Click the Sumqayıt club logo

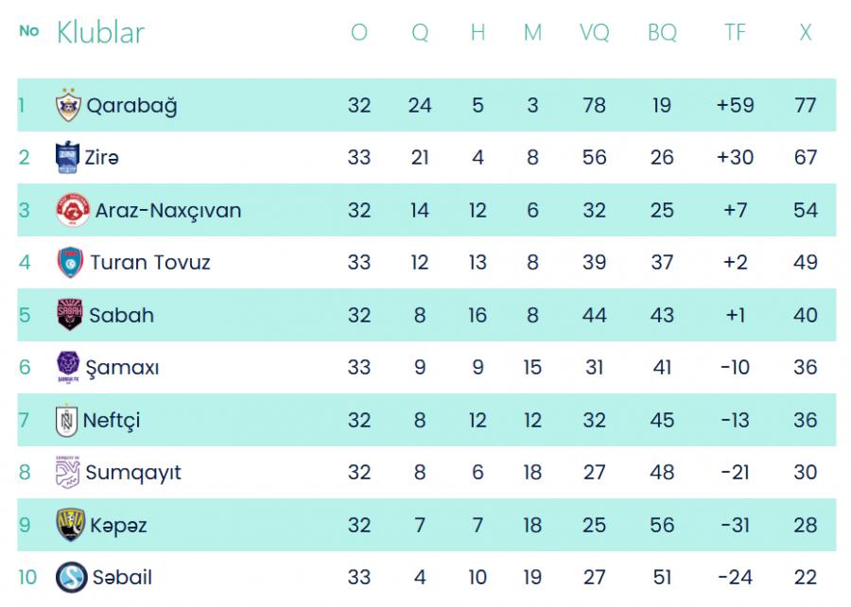tap(68, 473)
